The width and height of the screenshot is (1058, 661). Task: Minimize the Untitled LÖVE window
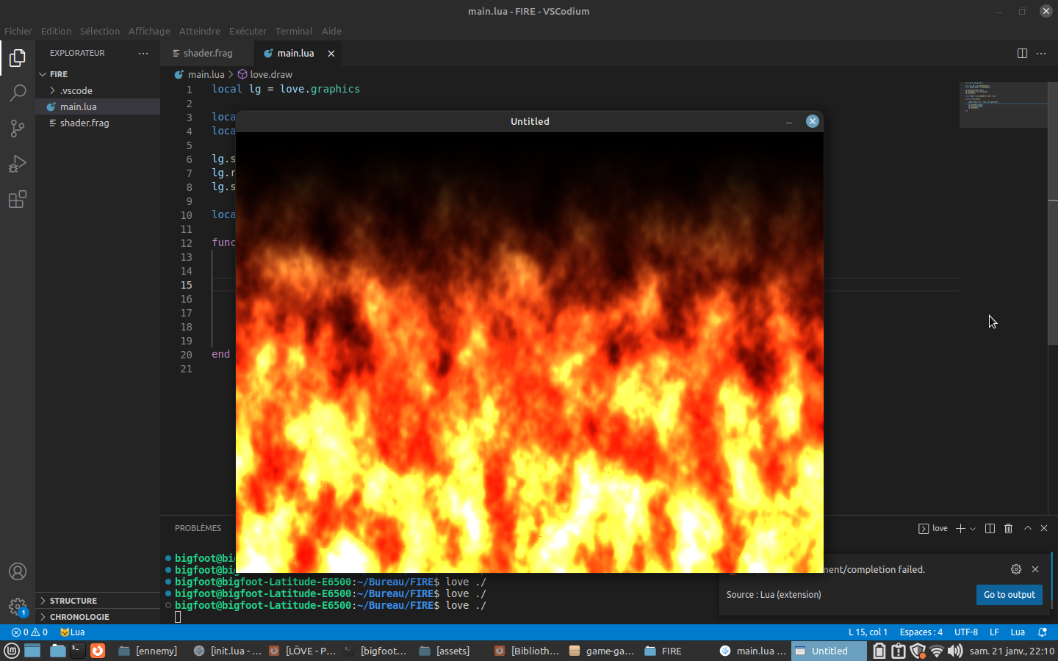789,122
